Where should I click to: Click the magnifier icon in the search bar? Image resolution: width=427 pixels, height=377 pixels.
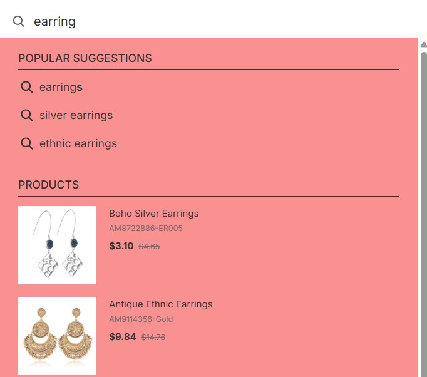pyautogui.click(x=19, y=21)
